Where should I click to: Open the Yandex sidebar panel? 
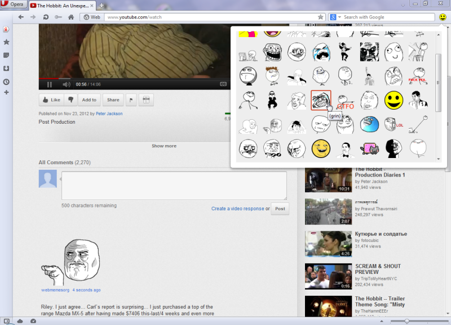coord(6,29)
